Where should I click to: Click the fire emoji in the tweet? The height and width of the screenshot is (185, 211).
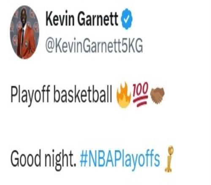124,95
